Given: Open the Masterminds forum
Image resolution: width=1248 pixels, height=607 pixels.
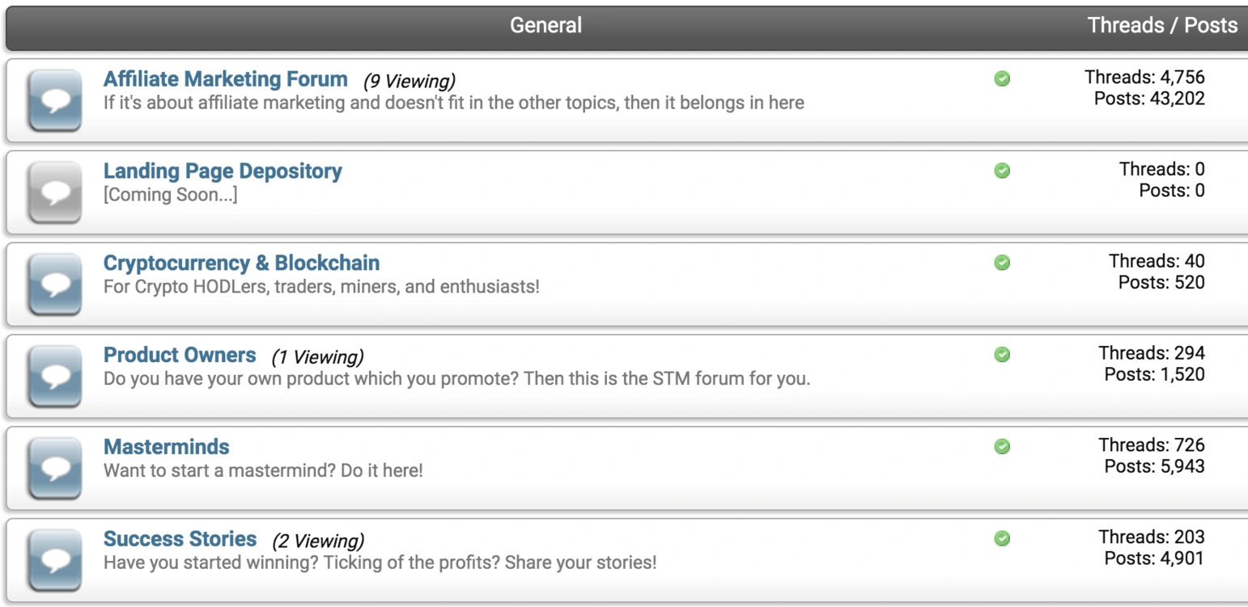Looking at the screenshot, I should tap(166, 447).
